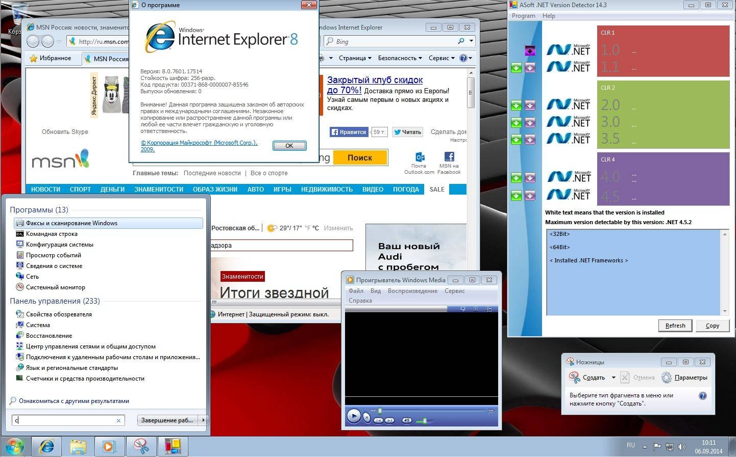This screenshot has height=457, width=736.
Task: Click the Next track button in Media Player
Action: click(x=389, y=420)
